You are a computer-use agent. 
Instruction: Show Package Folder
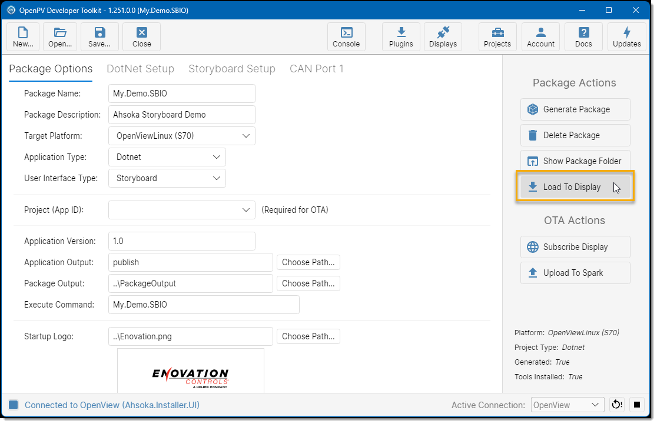(575, 161)
